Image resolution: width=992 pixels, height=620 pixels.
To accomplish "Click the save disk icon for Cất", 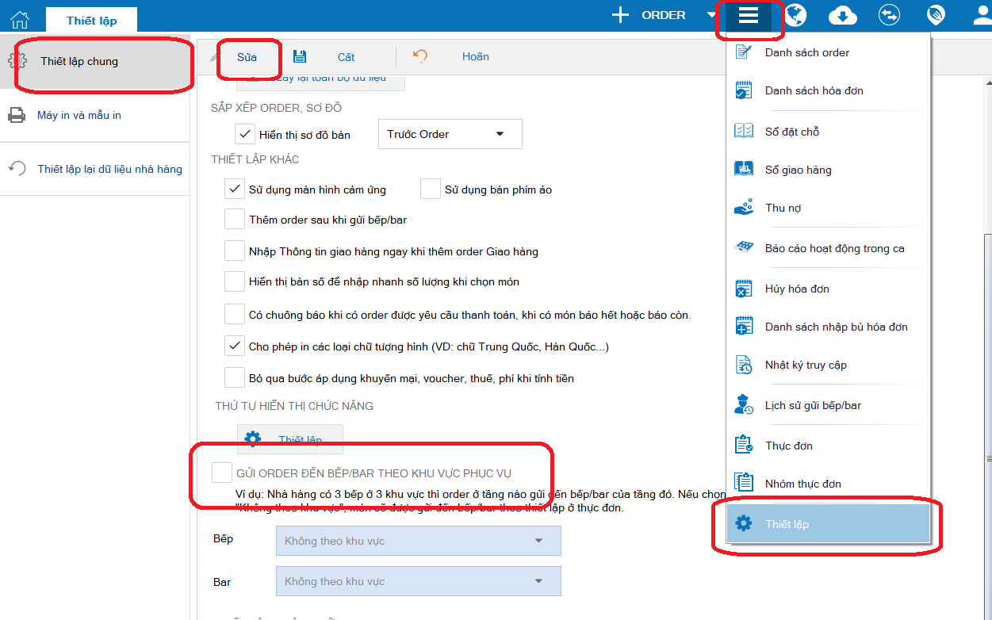I will pyautogui.click(x=300, y=56).
